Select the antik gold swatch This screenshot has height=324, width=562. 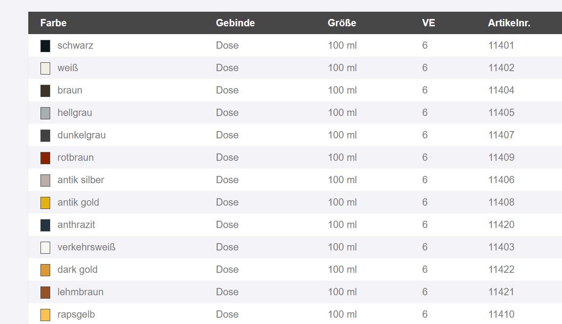point(45,203)
